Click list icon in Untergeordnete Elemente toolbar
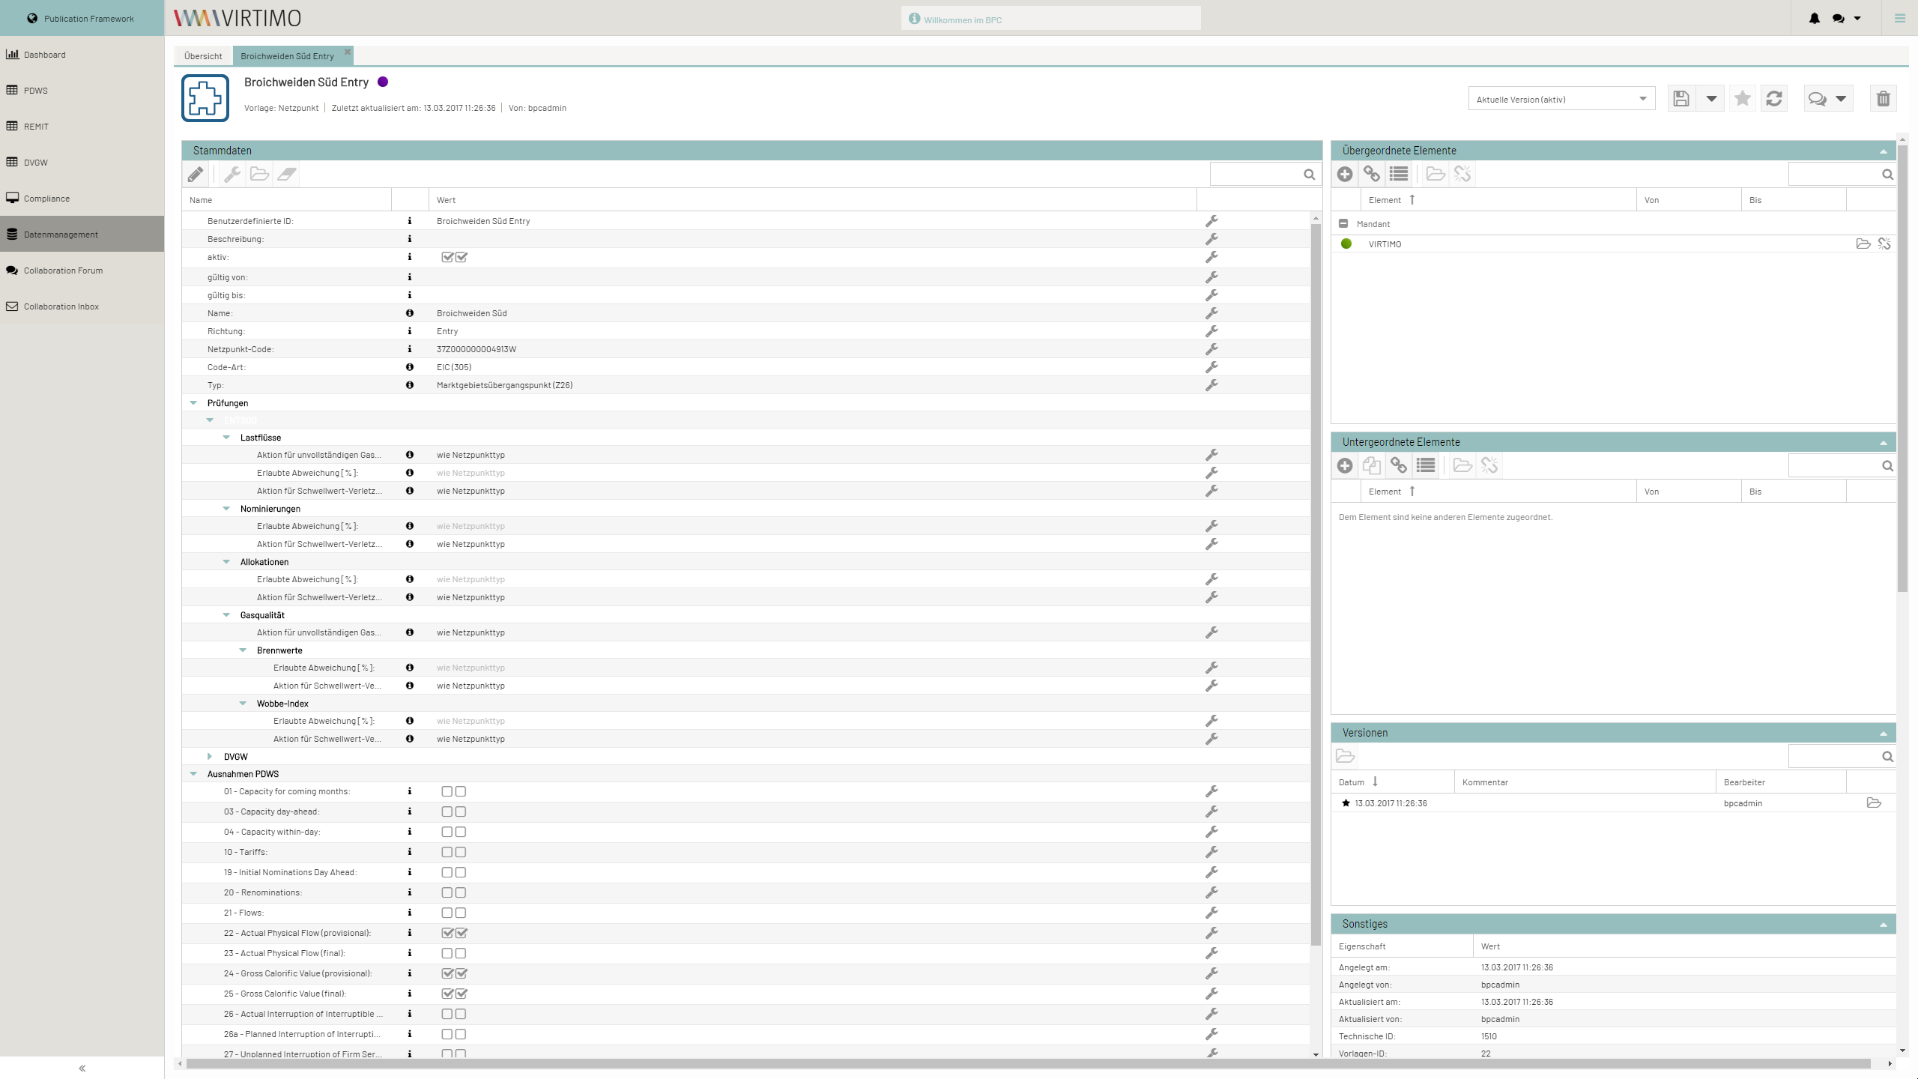The height and width of the screenshot is (1079, 1918). click(1426, 466)
